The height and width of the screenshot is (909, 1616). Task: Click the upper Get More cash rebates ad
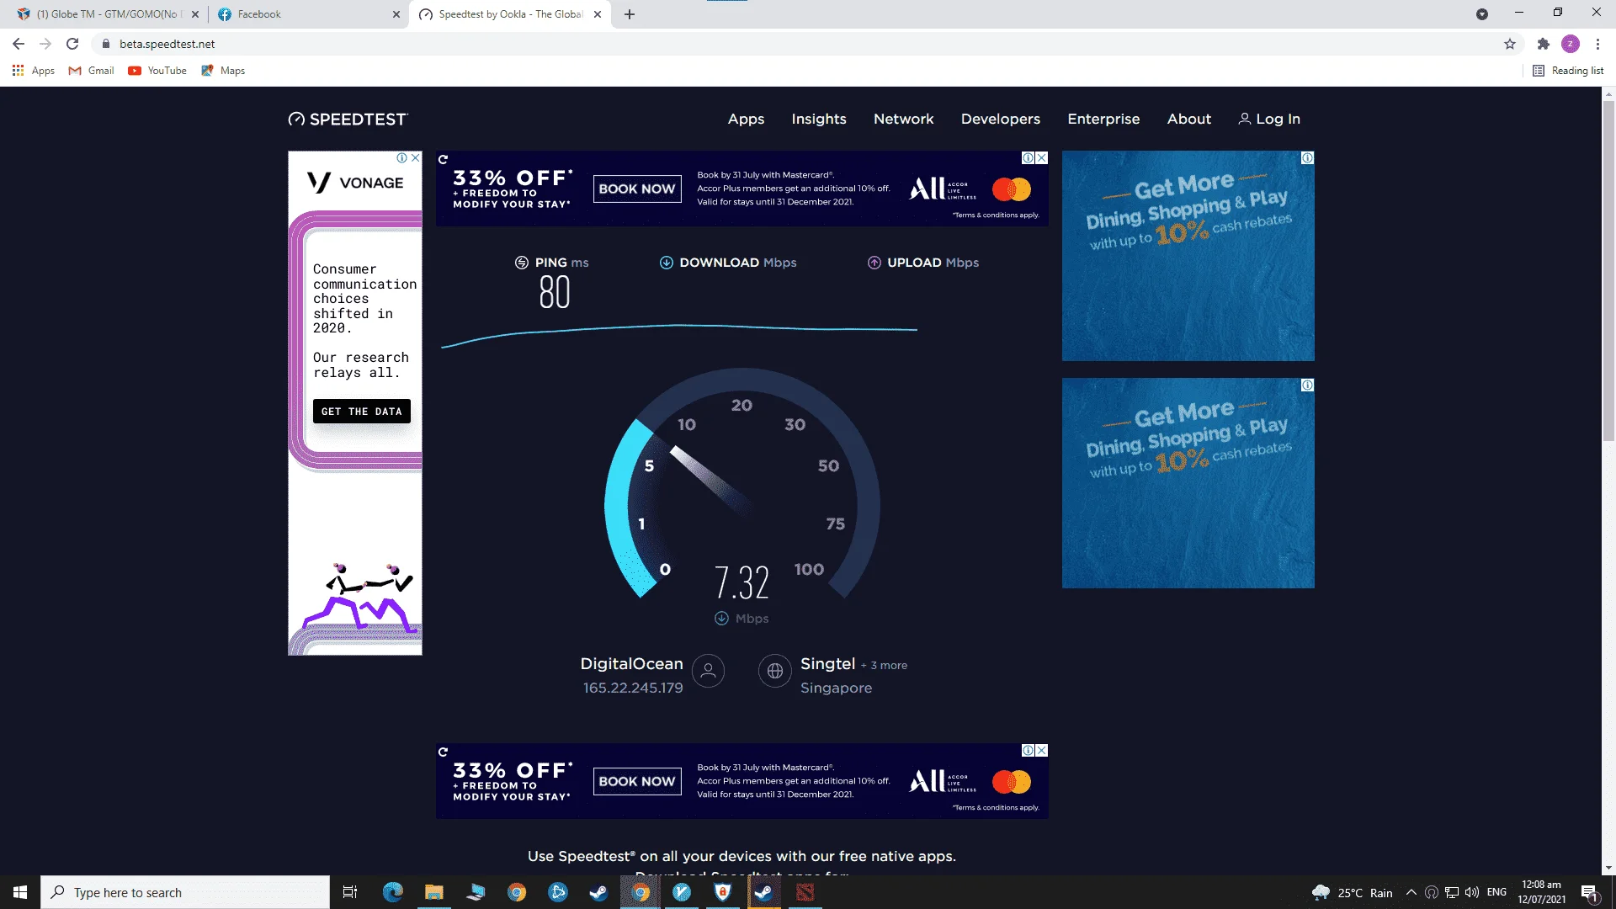pos(1188,256)
